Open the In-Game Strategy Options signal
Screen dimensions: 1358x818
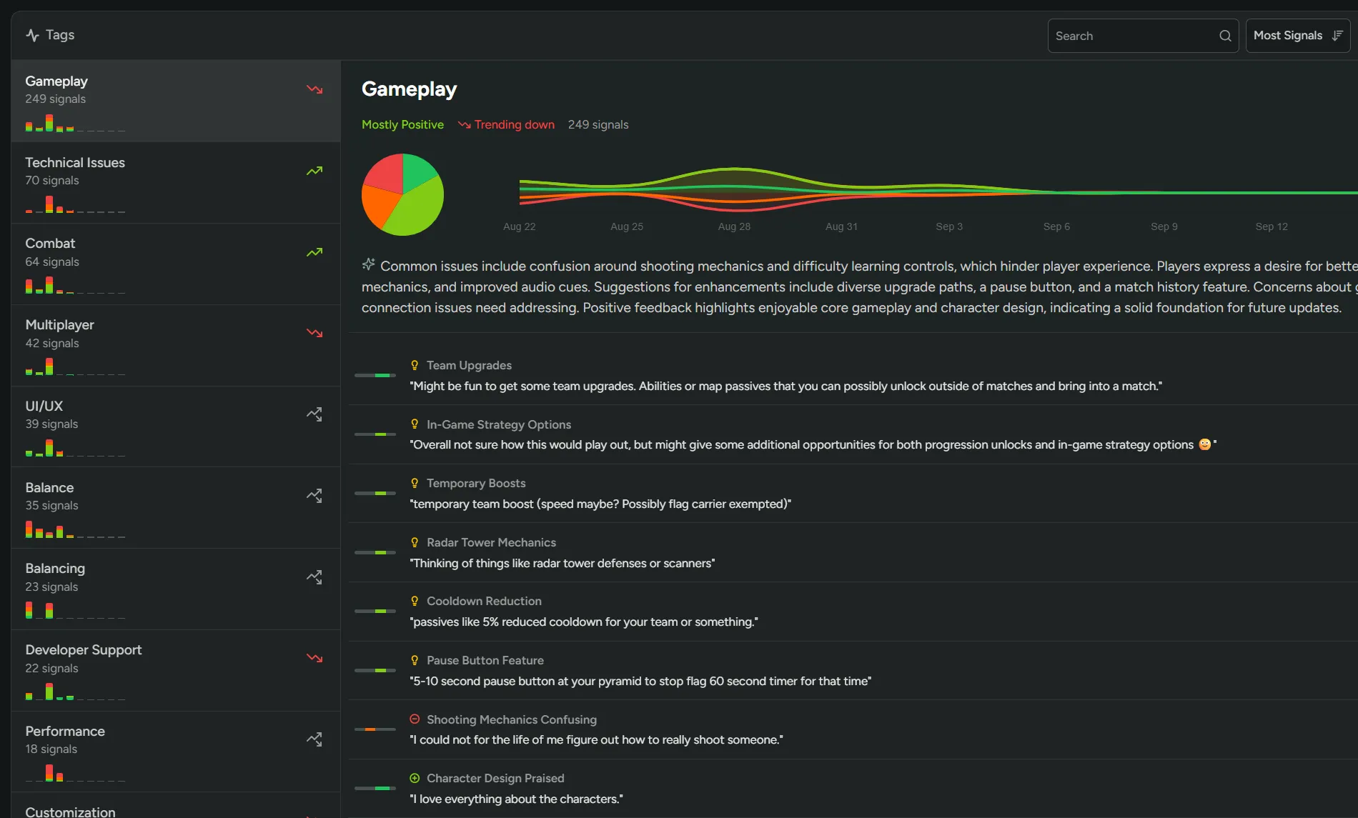click(853, 434)
